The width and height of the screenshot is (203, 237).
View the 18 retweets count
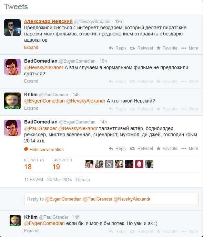[28, 167]
